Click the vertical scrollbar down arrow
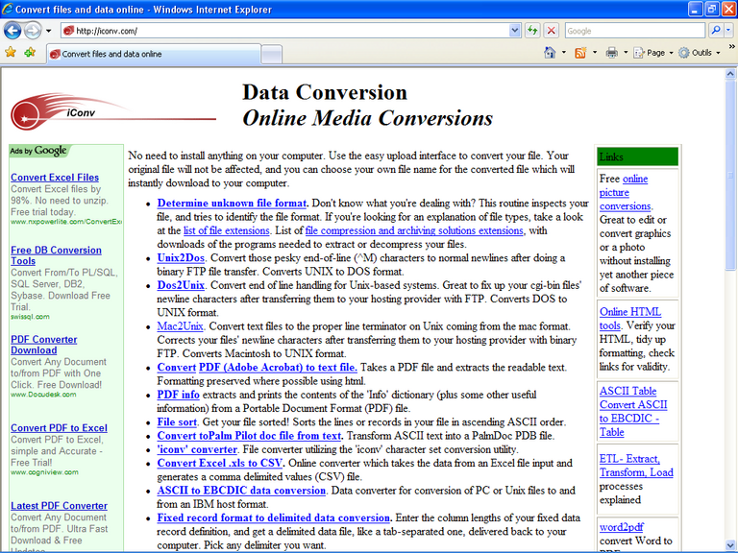Screen dimensions: 738x553 tap(730, 546)
